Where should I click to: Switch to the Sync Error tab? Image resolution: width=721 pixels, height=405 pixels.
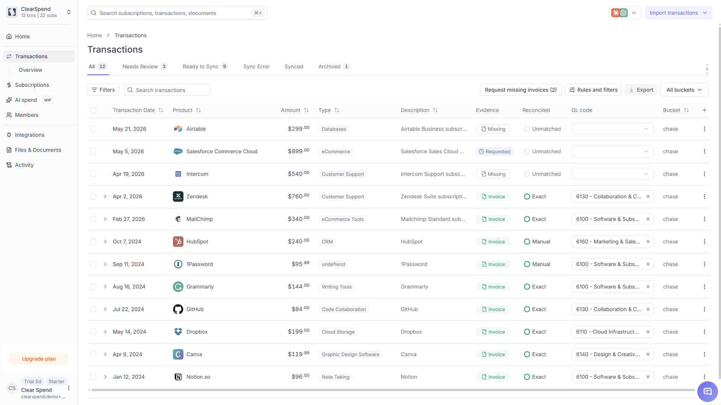coord(256,66)
